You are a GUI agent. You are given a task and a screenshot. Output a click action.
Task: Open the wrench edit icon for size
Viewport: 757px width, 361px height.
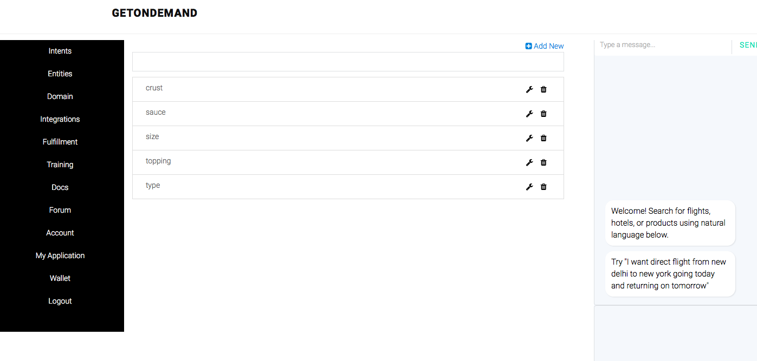click(x=529, y=138)
